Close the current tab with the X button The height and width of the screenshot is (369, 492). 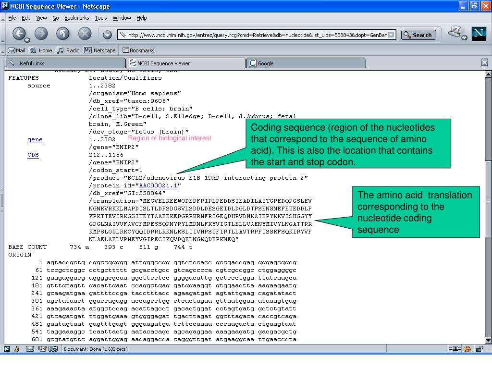click(x=484, y=62)
